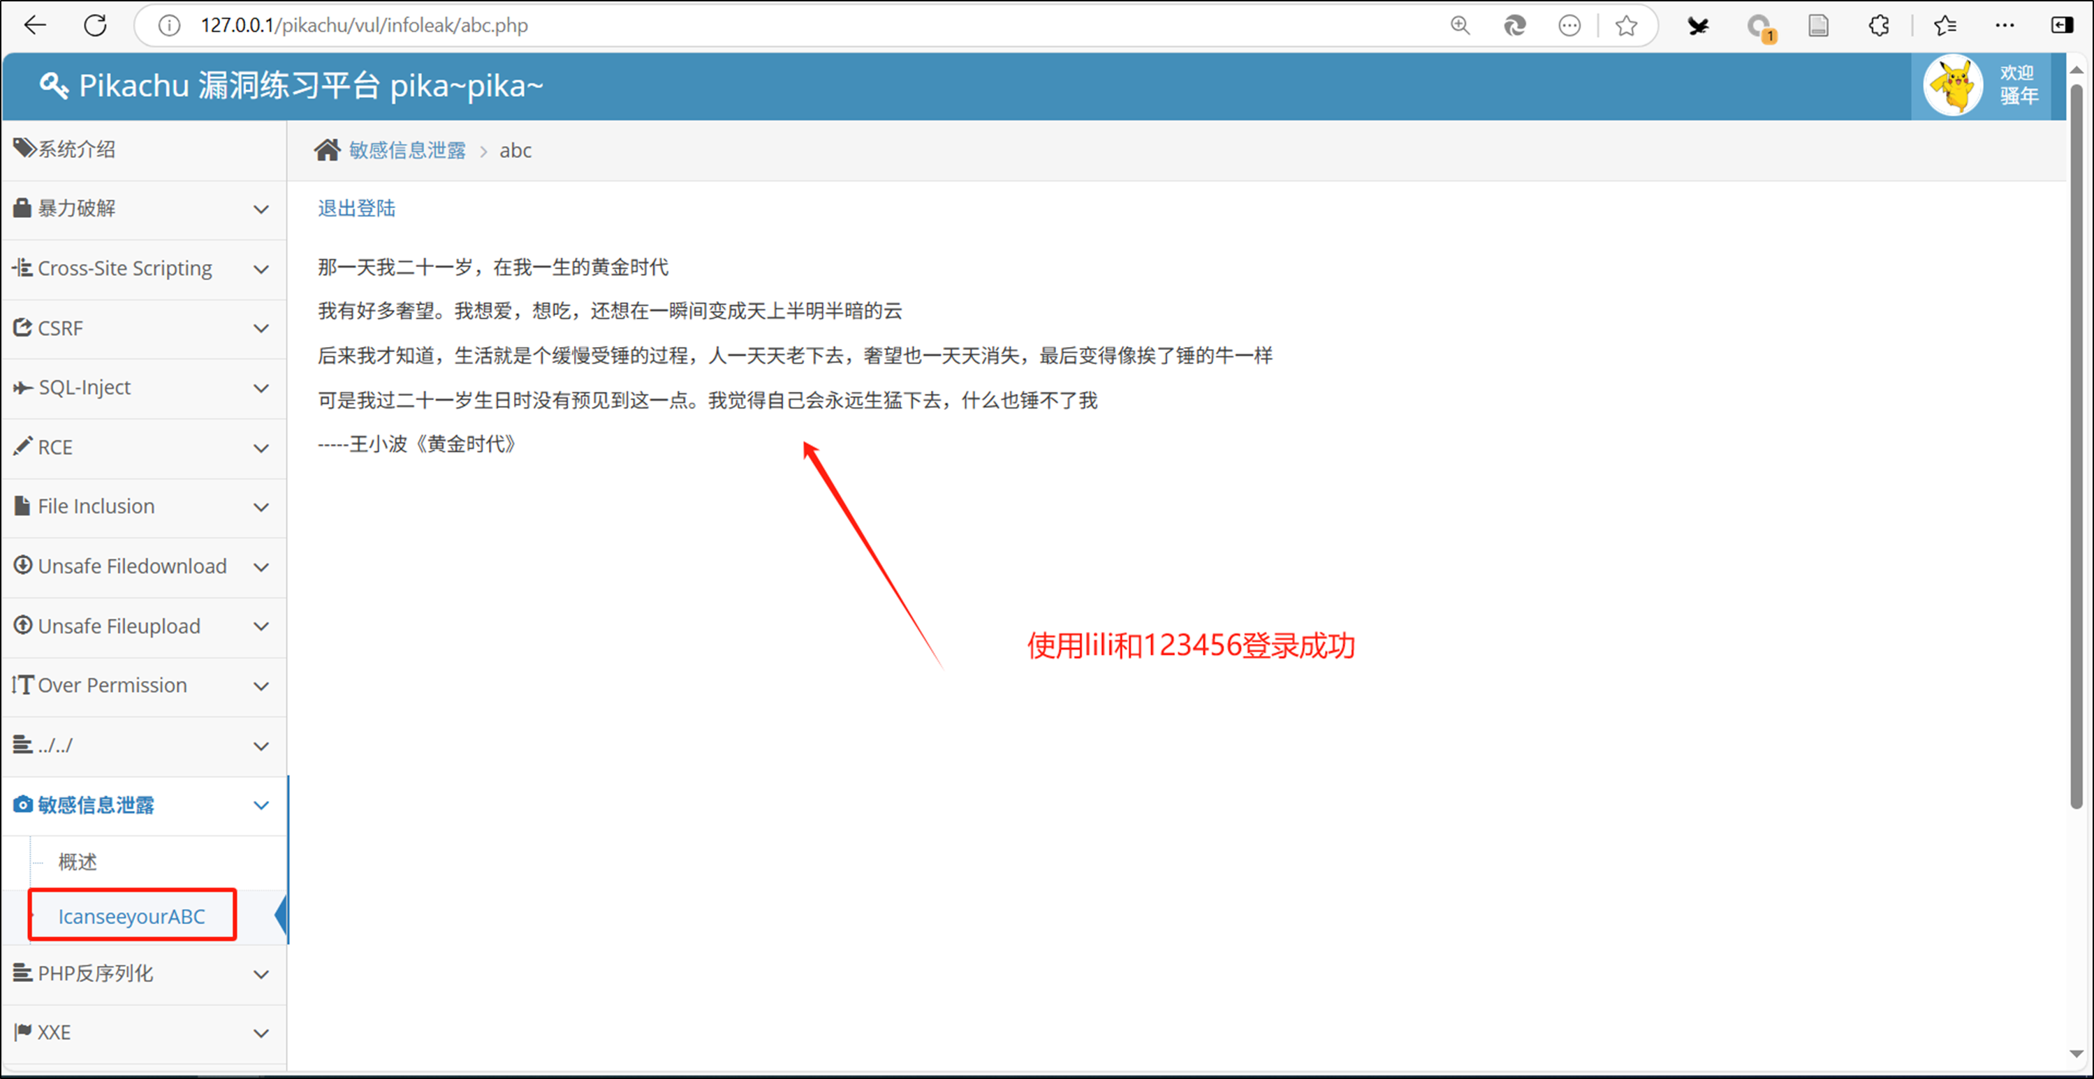Click the upload icon beside Unsafe Fileupload
The image size is (2094, 1079).
click(x=23, y=625)
